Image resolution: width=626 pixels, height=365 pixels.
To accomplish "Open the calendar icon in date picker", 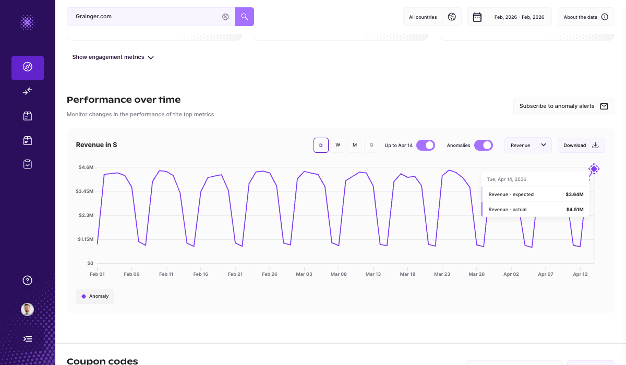I will (x=477, y=16).
